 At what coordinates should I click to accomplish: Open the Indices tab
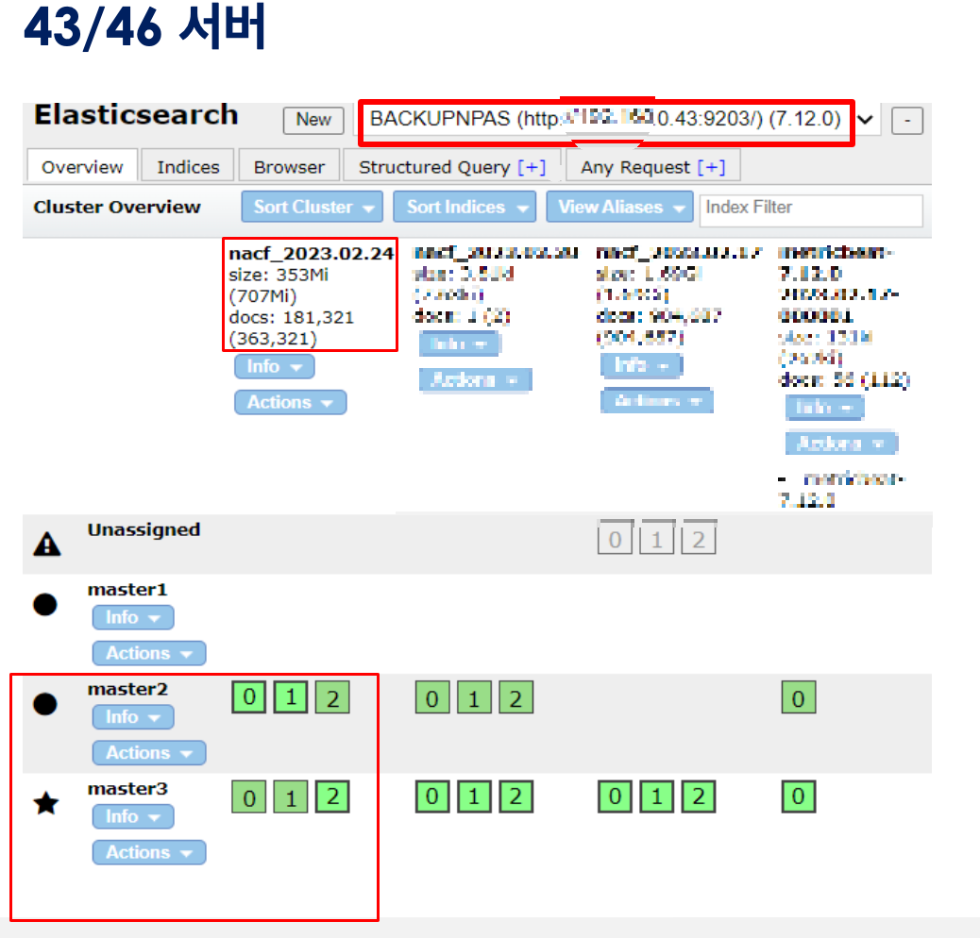[188, 167]
